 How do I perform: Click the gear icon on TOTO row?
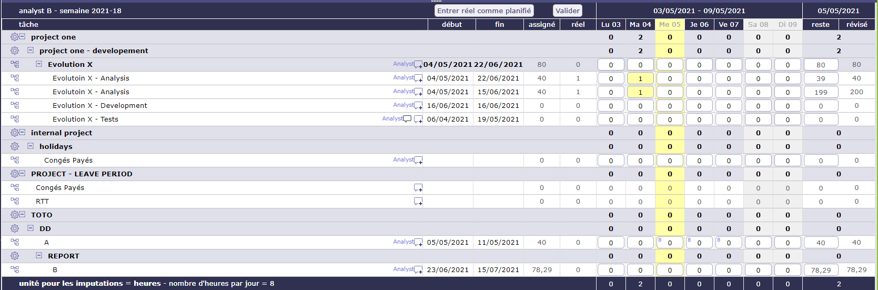14,215
